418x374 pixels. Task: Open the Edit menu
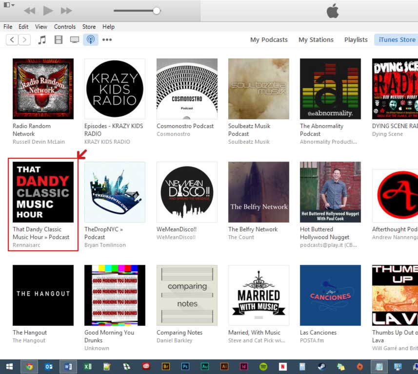[x=23, y=27]
